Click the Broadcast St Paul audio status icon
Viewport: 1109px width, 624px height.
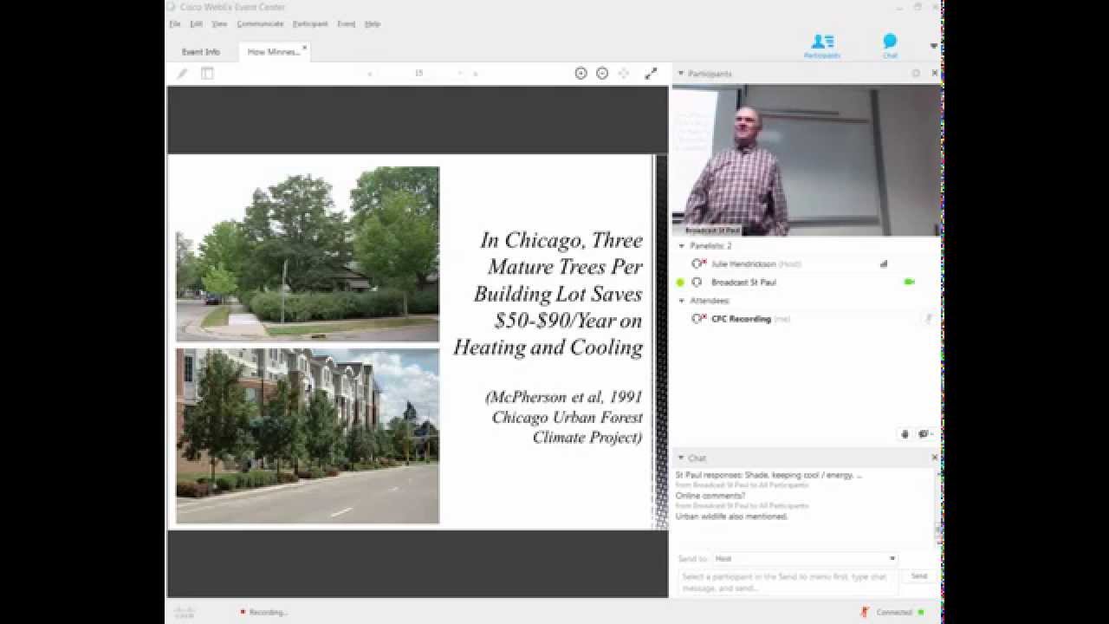point(697,283)
